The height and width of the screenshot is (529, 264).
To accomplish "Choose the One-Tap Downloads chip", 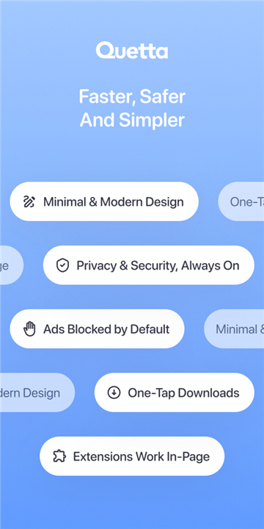I will pos(174,392).
